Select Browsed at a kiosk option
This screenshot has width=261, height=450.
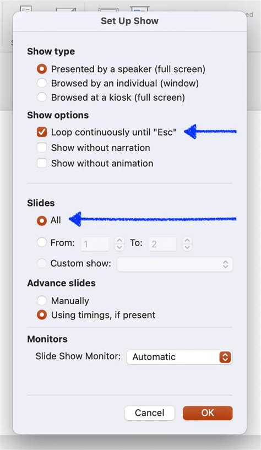(x=42, y=97)
